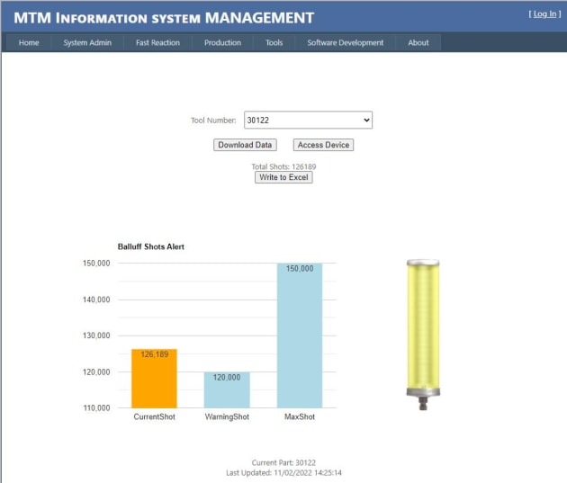
Task: Open the Home menu item
Action: tap(29, 42)
